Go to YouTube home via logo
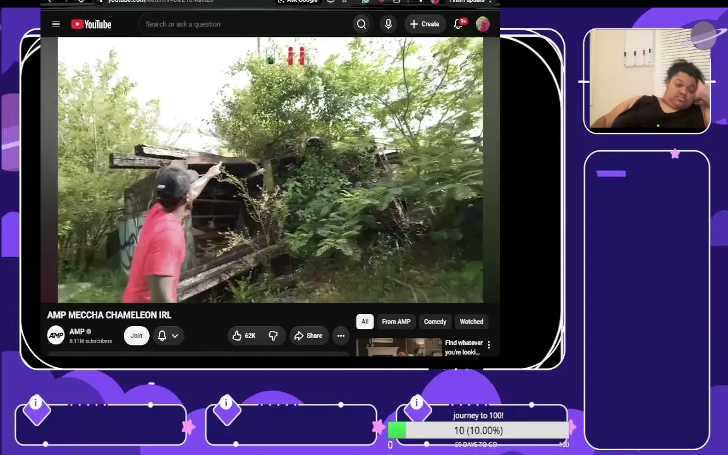Viewport: 728px width, 455px height. (x=91, y=24)
